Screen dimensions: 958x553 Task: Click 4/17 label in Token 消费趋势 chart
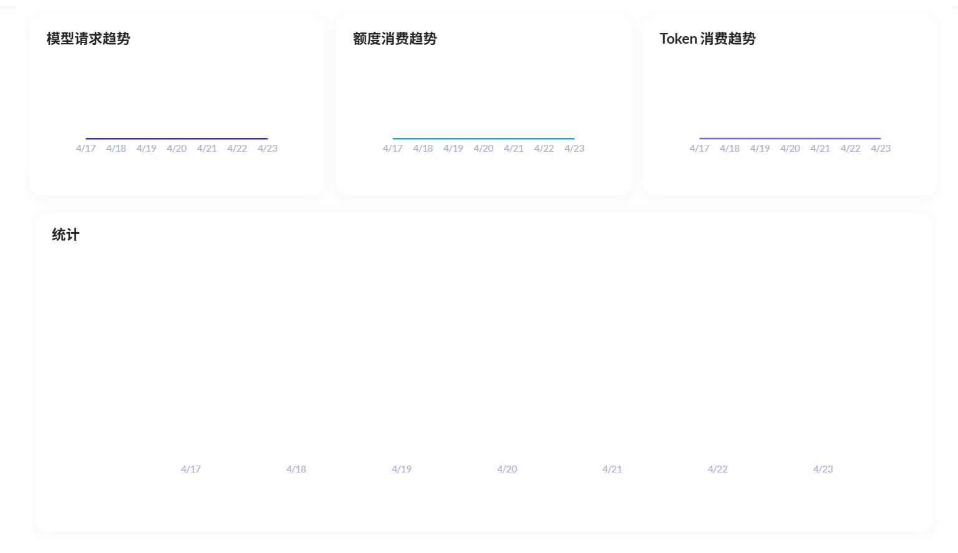pos(699,149)
